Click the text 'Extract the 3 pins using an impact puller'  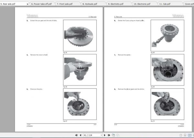[131, 21]
